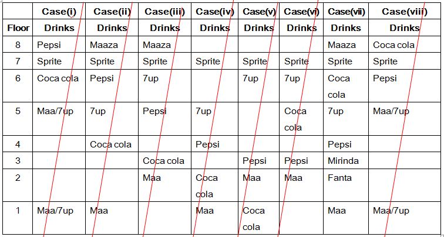Select Sprite in Case(vi) floor 7
This screenshot has height=237, width=444.
pos(297,61)
